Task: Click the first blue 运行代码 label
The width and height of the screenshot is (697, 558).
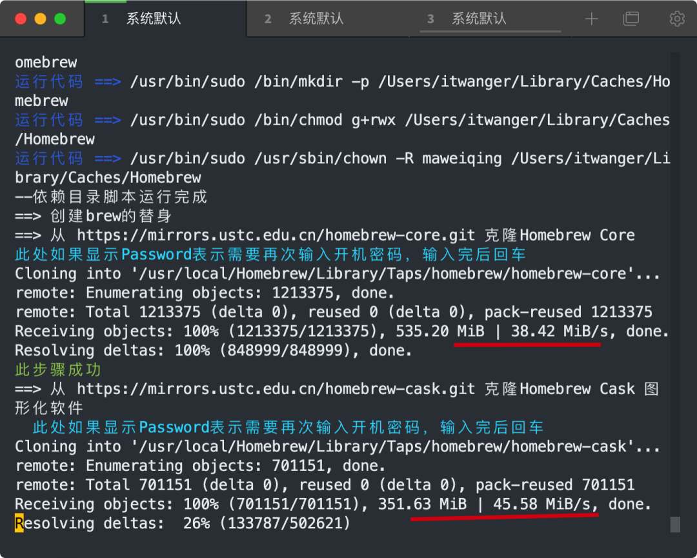Action: coord(49,82)
